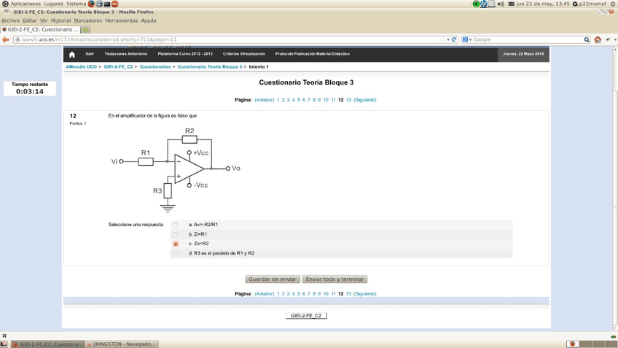Click the browser back arrow button
Image resolution: width=618 pixels, height=348 pixels.
point(6,39)
